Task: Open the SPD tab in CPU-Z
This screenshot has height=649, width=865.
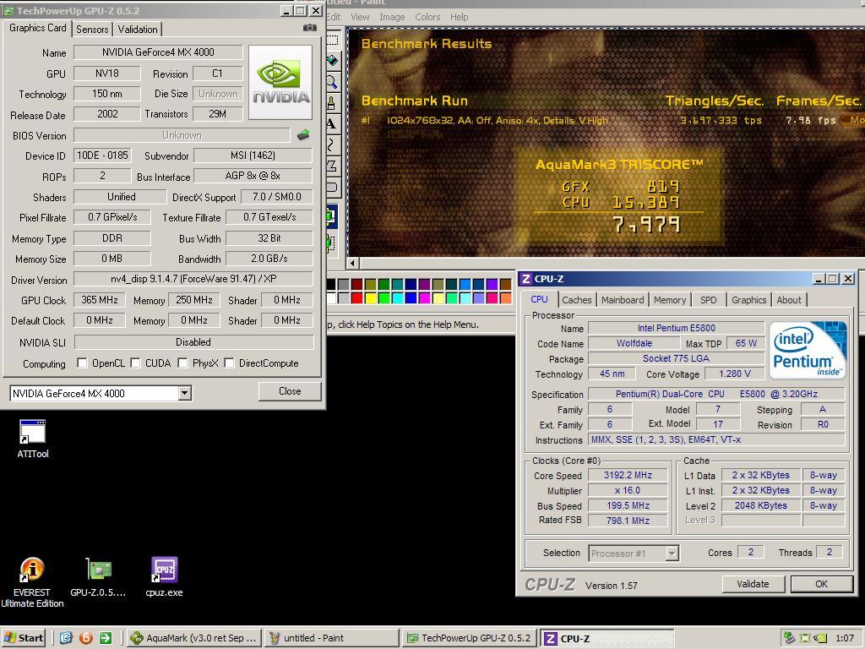Action: [x=709, y=300]
